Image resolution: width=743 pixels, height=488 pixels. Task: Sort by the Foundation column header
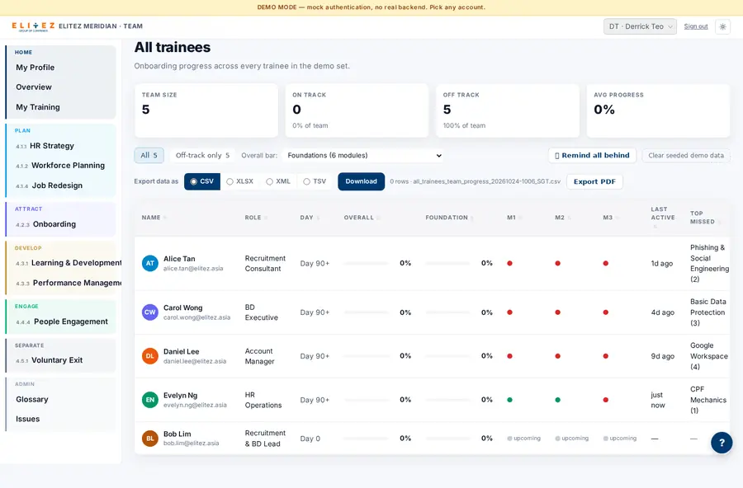449,218
